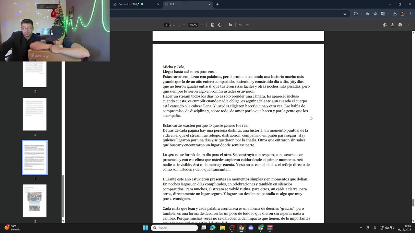The width and height of the screenshot is (415, 233).
Task: Save the PDF to Google Drive
Action: (385, 25)
